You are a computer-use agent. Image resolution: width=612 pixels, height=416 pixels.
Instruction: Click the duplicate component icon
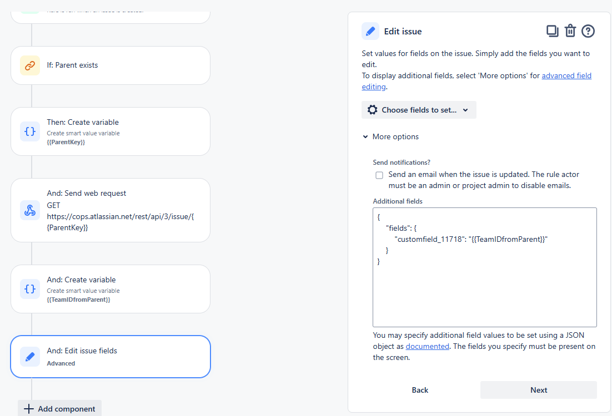click(x=552, y=31)
